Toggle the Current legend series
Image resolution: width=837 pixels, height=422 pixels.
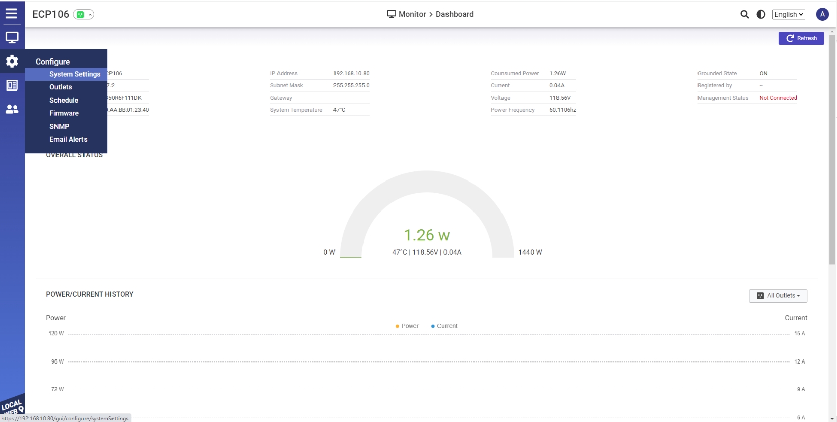pos(444,326)
